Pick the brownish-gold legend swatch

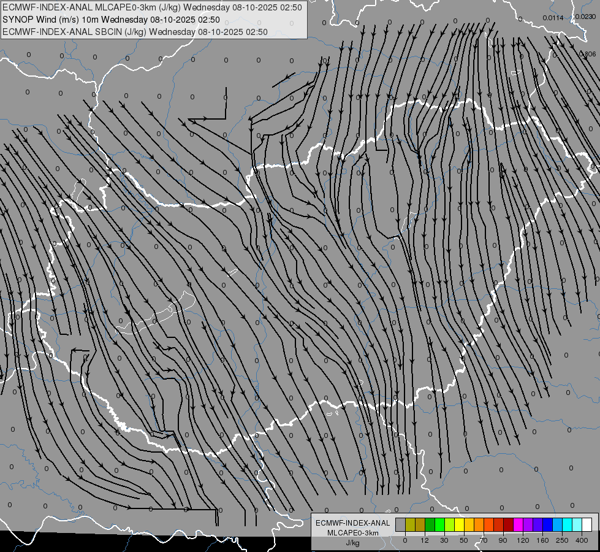tap(420, 524)
